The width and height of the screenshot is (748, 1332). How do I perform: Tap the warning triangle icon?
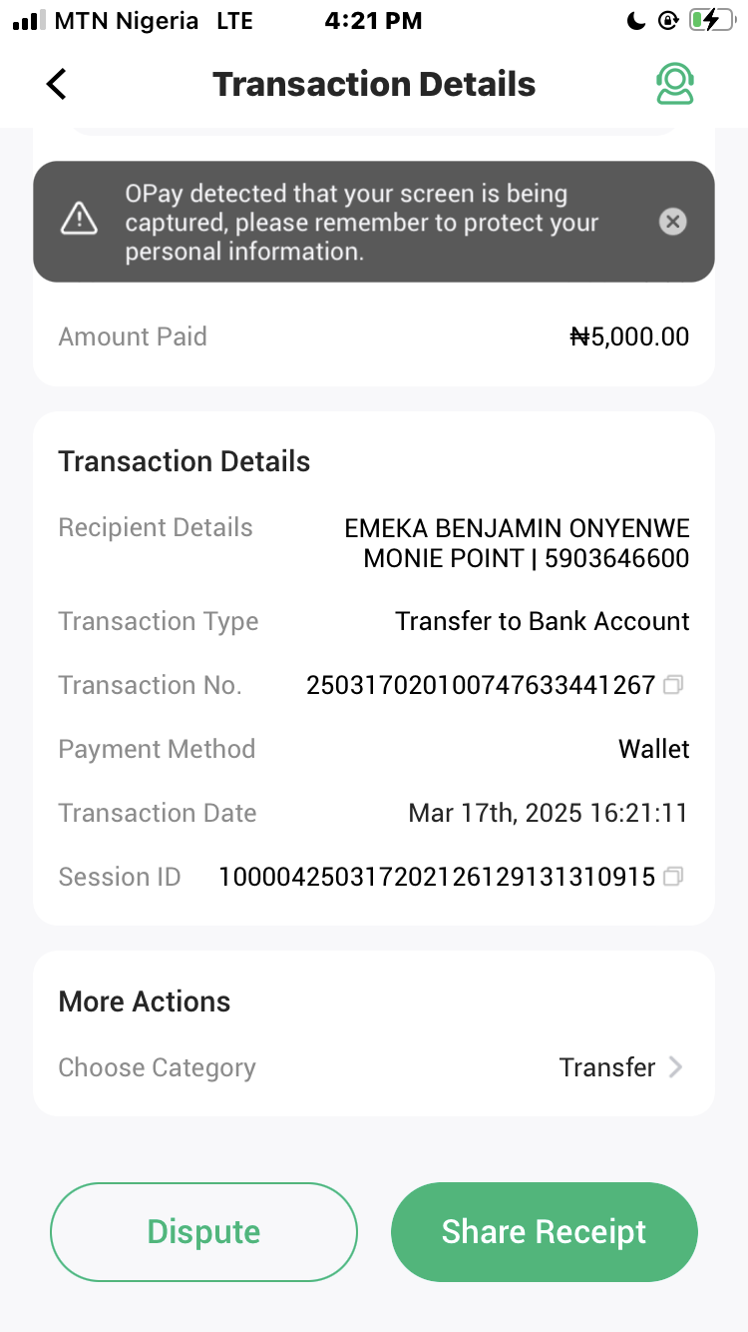click(79, 219)
